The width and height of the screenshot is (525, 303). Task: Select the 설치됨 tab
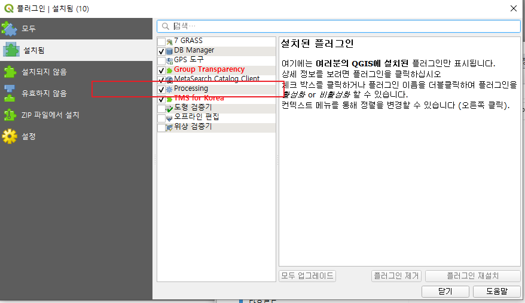point(76,50)
